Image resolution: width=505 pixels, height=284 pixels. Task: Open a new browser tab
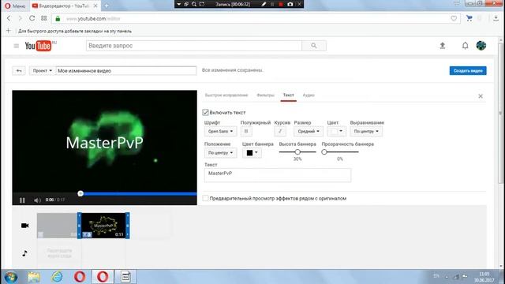(107, 6)
